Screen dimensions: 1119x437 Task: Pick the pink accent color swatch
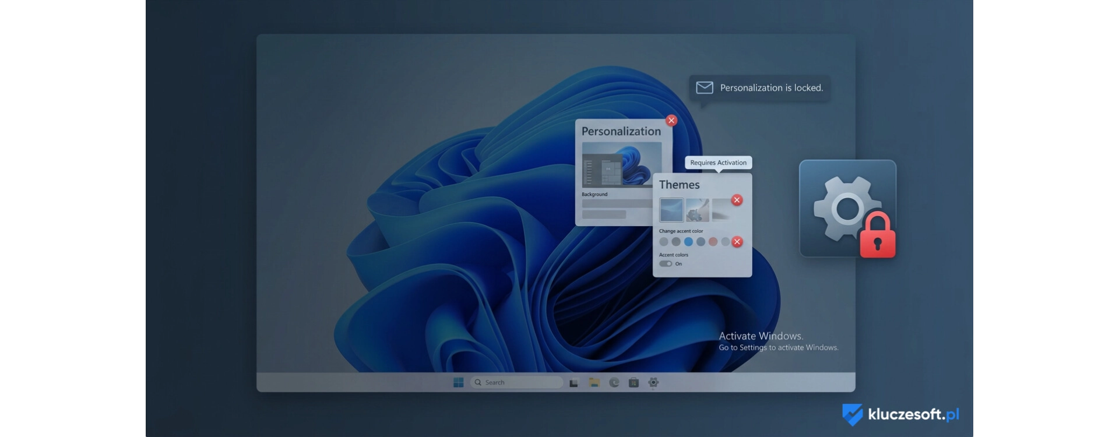713,242
